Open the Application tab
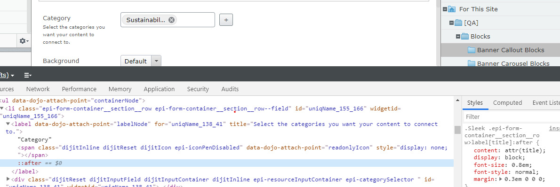 pos(159,89)
